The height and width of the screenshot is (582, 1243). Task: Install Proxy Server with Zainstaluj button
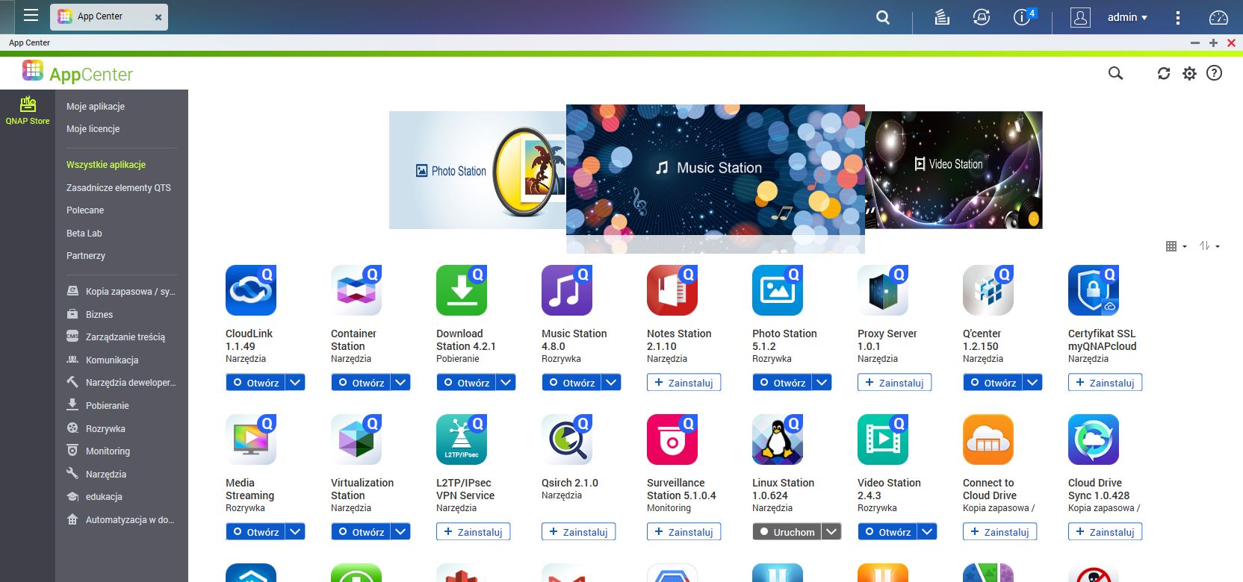pyautogui.click(x=894, y=383)
